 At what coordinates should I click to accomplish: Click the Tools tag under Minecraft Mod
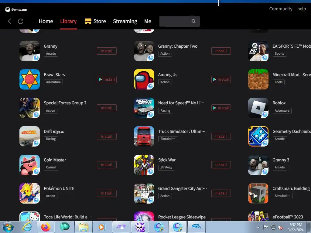(x=279, y=82)
